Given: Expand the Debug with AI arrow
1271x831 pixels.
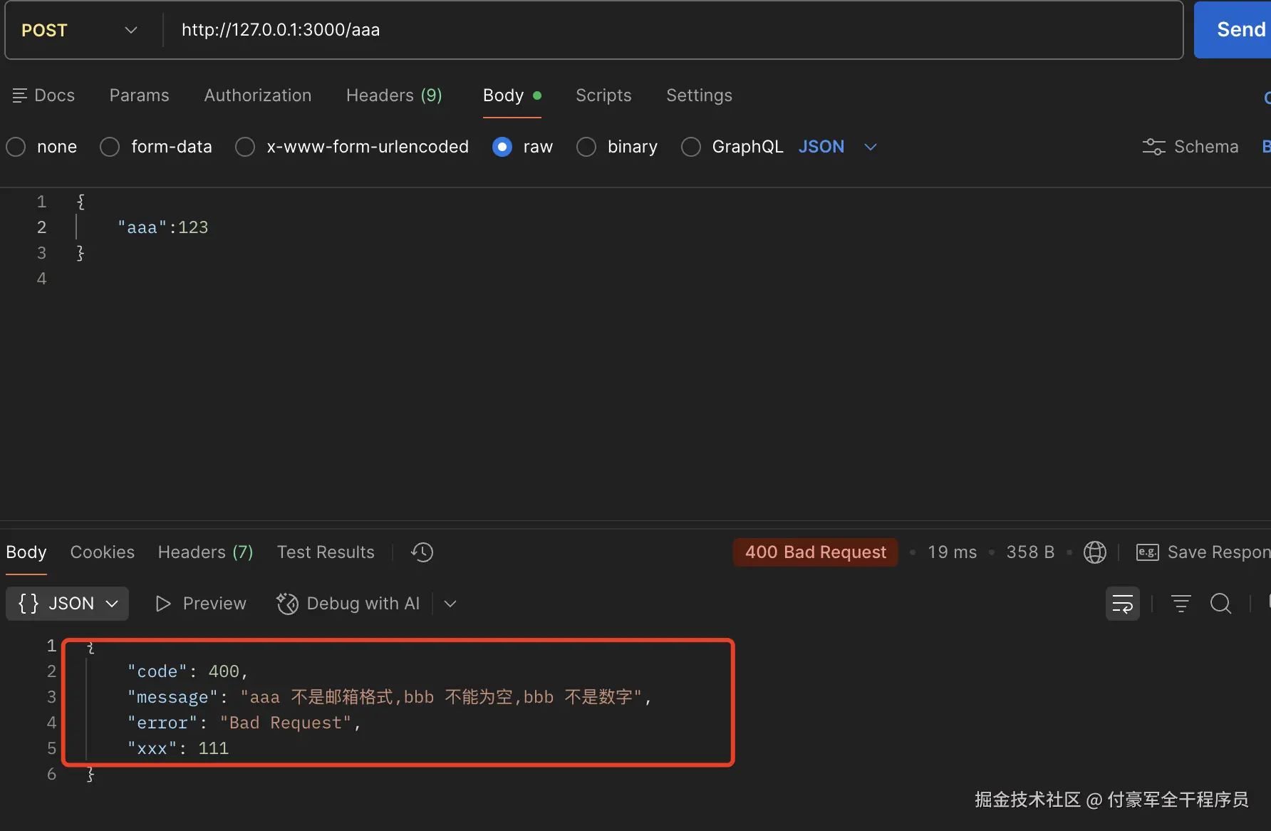Looking at the screenshot, I should [x=450, y=604].
